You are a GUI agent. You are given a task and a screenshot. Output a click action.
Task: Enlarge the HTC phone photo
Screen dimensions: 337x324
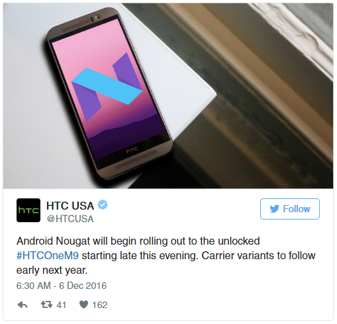168,96
